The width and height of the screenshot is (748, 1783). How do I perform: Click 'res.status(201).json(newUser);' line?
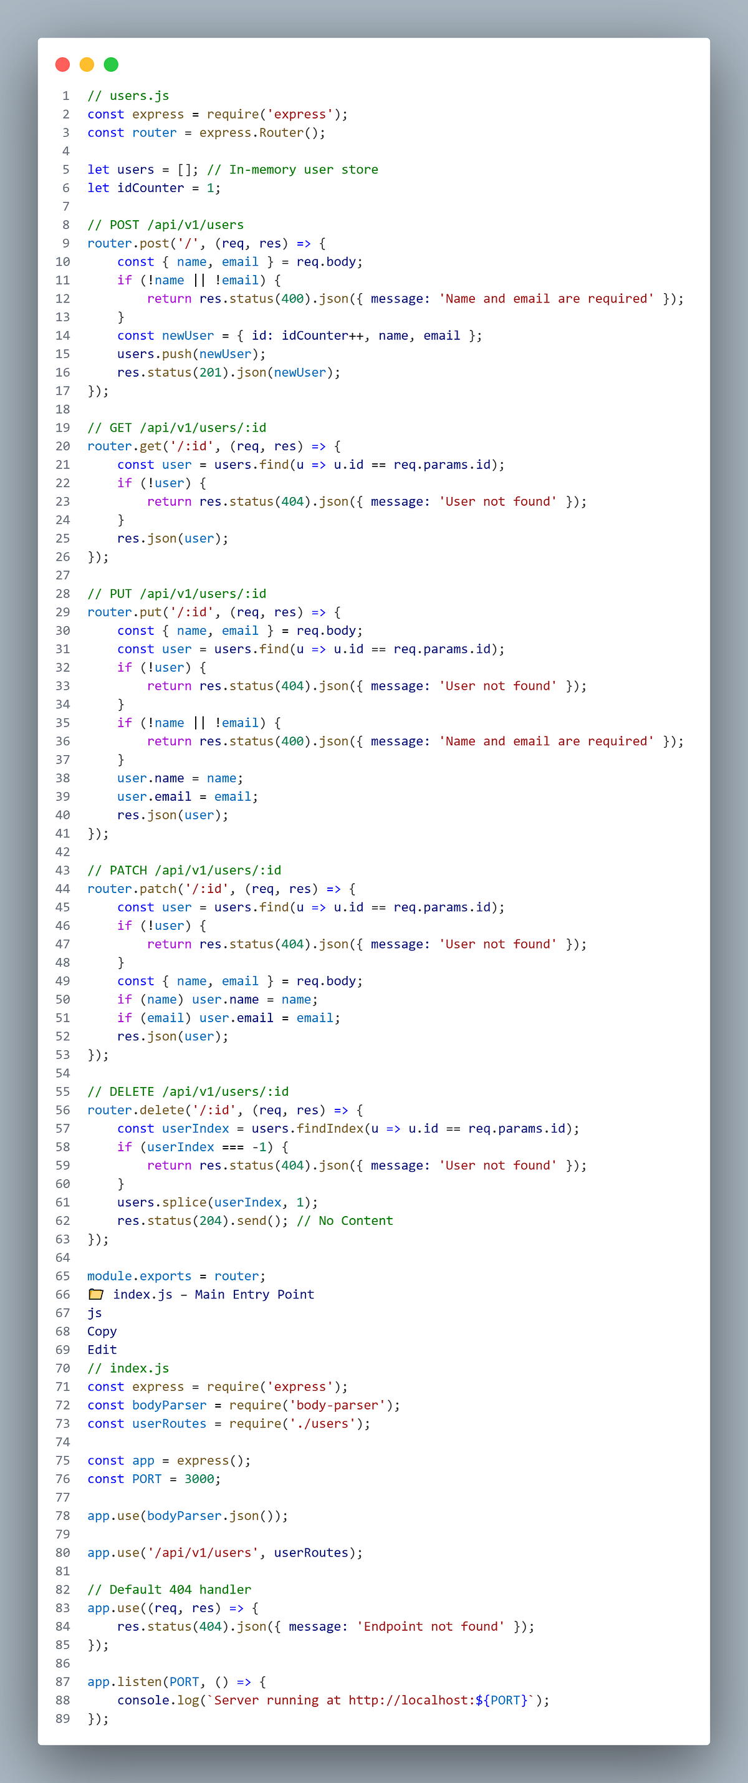pos(229,372)
